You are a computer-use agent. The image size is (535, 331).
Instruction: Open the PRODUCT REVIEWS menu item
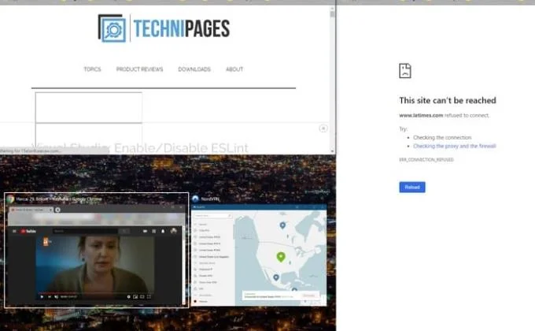(139, 69)
